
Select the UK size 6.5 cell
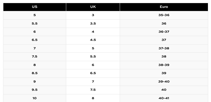pyautogui.click(x=93, y=73)
